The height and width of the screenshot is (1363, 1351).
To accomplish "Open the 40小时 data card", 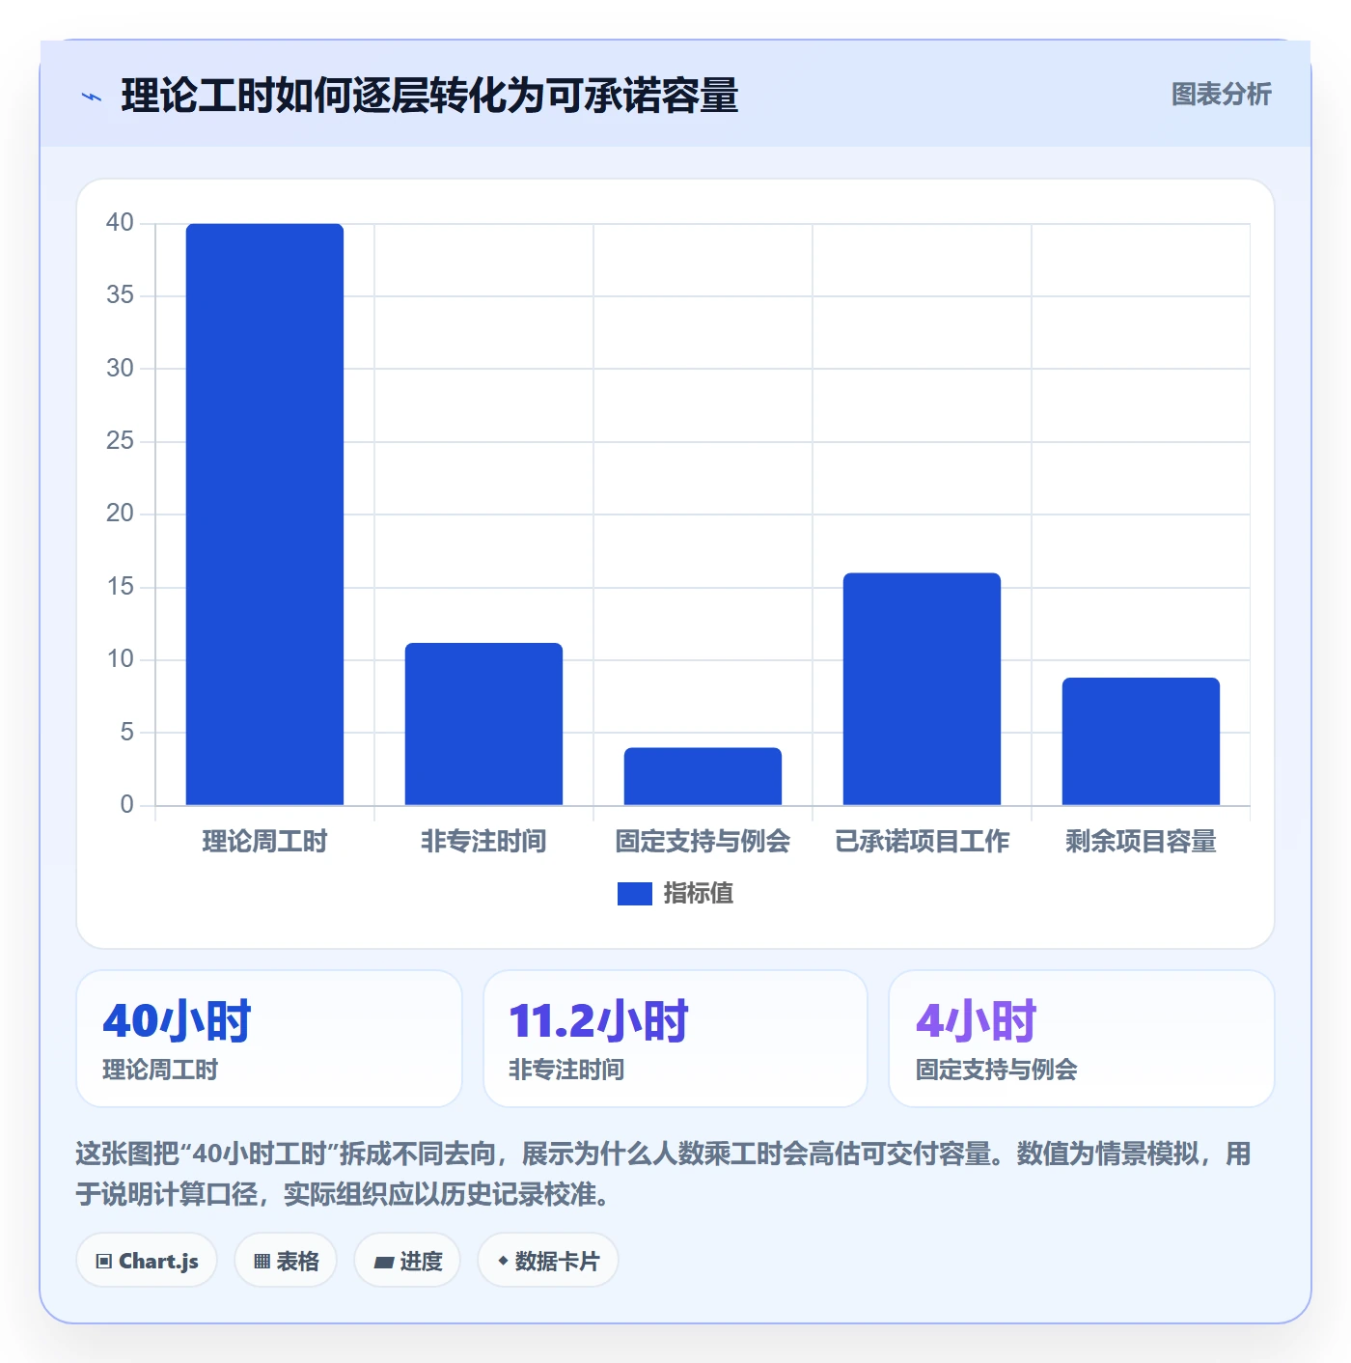I will click(269, 1039).
